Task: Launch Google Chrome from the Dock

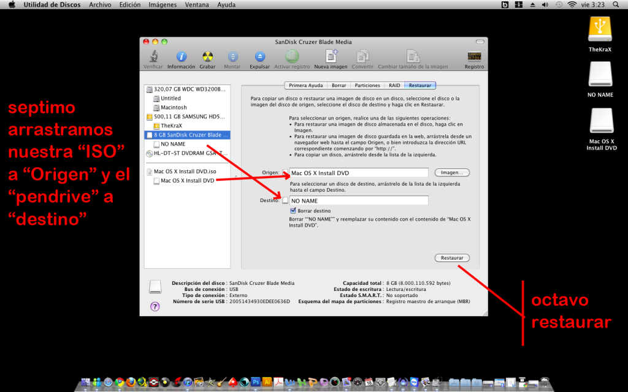Action: pyautogui.click(x=120, y=382)
